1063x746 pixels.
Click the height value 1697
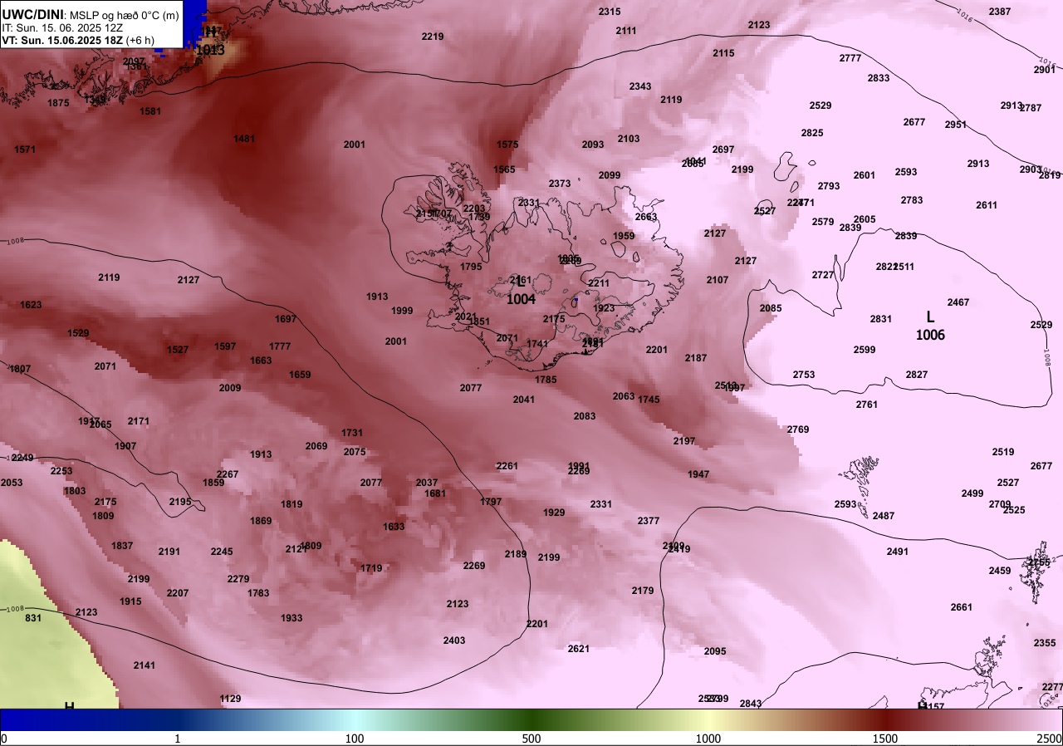286,319
